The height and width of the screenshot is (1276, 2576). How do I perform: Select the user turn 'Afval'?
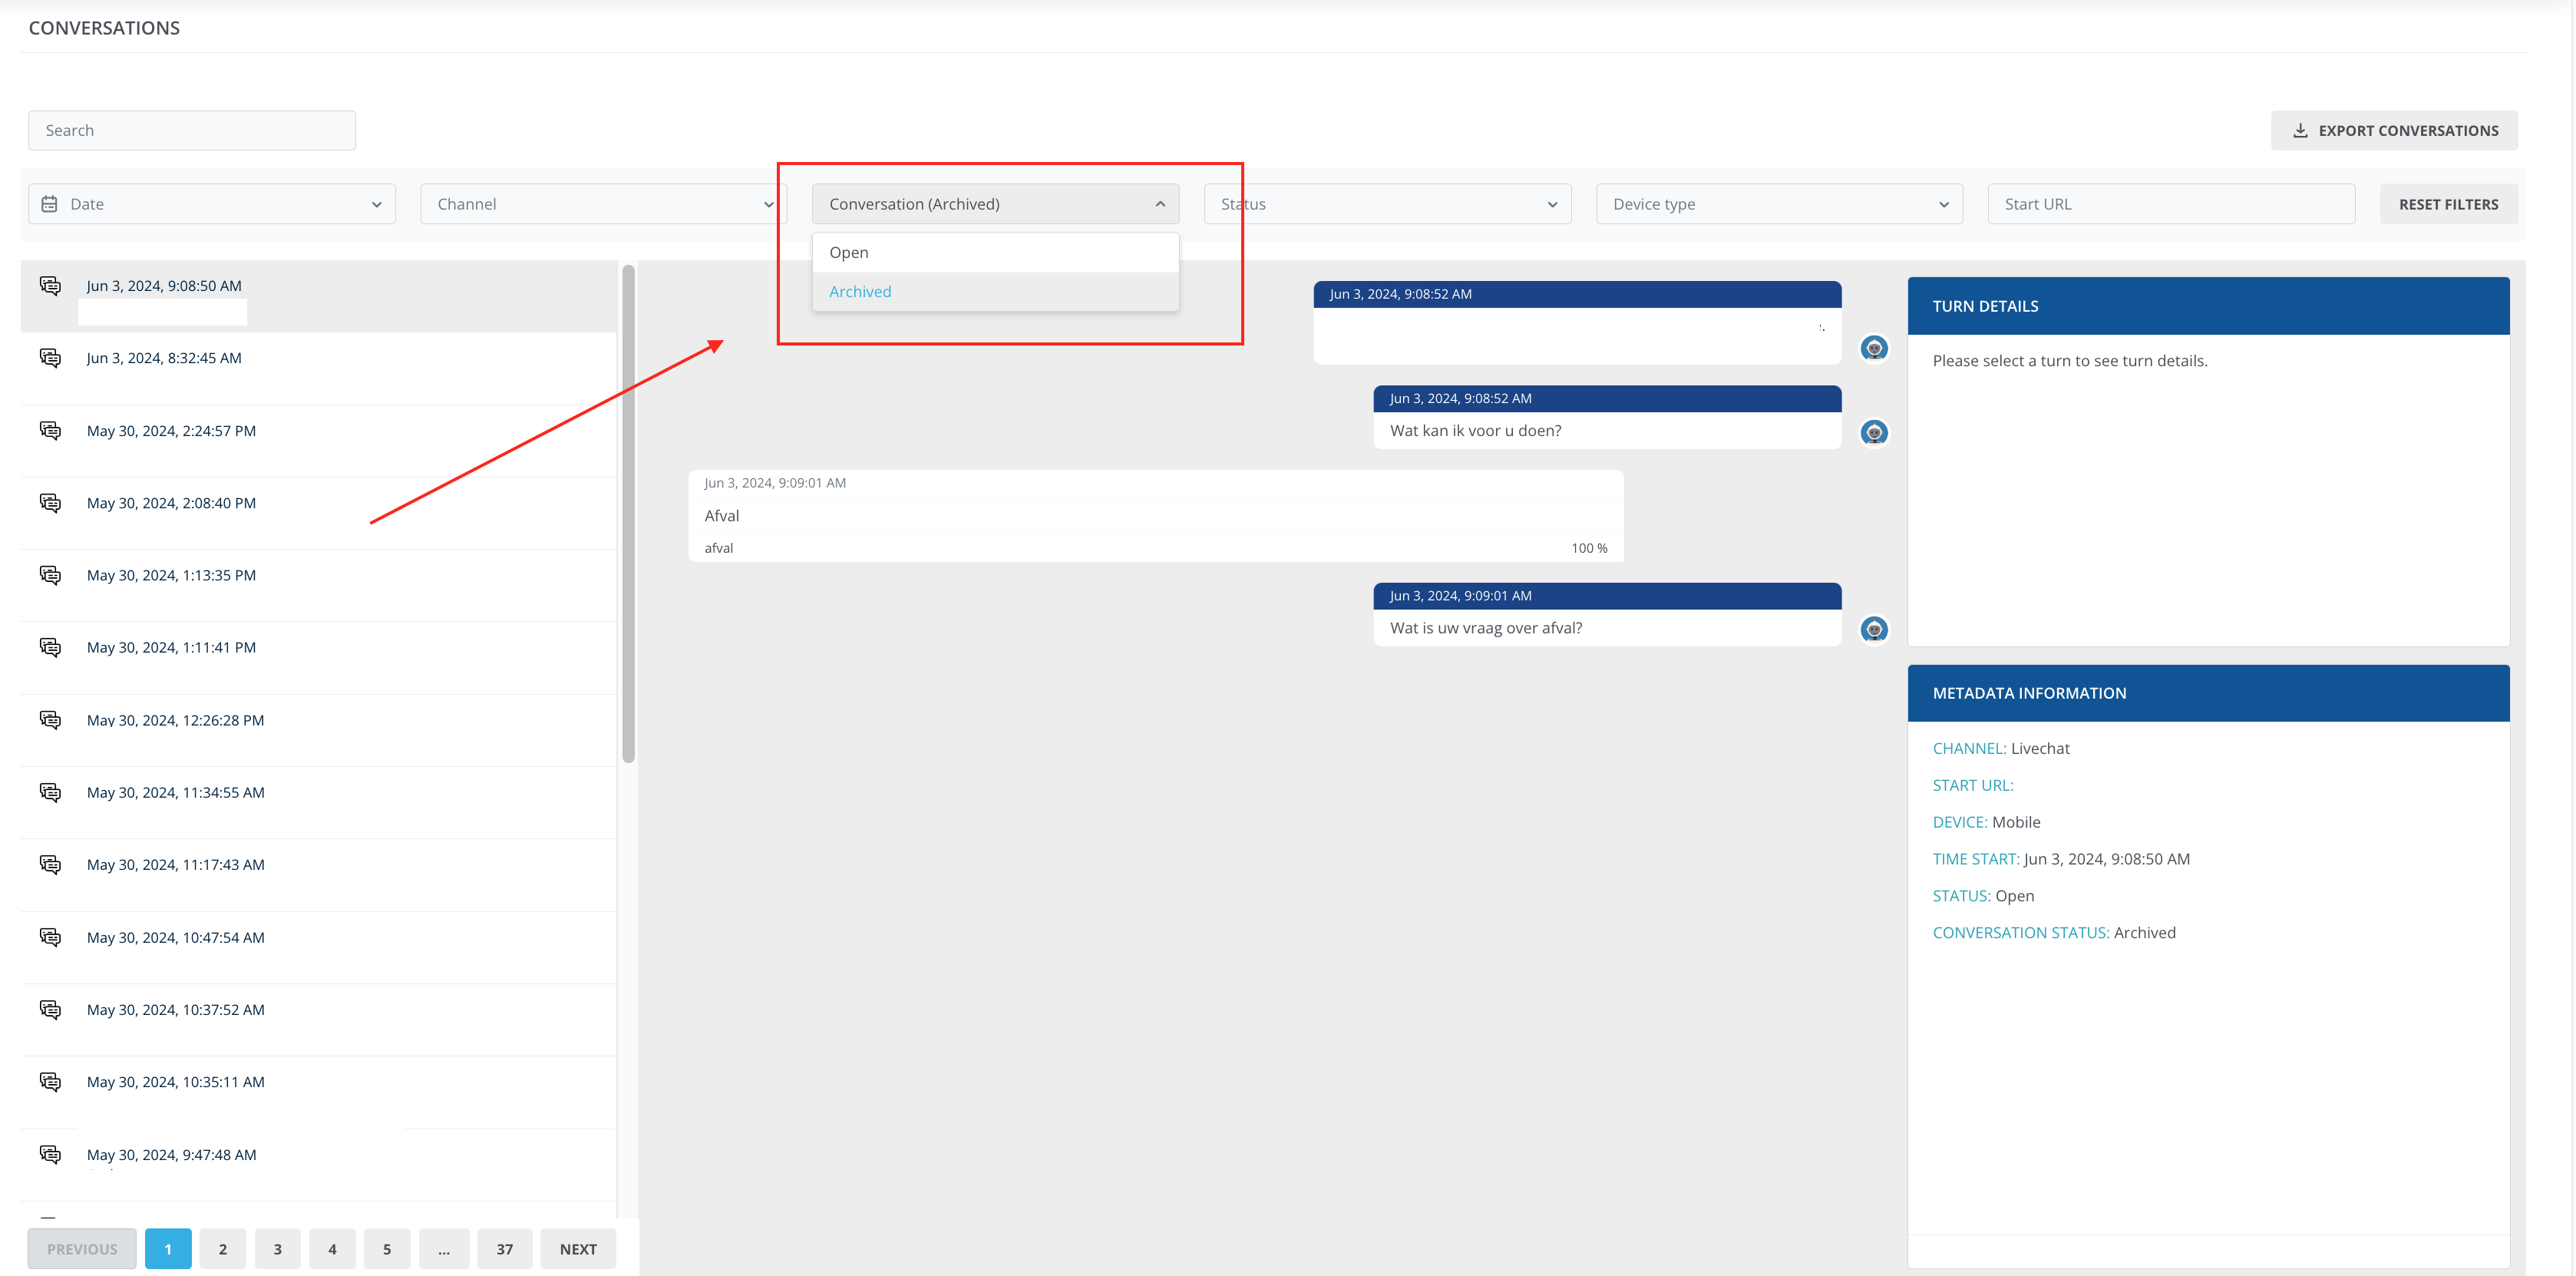[1156, 516]
